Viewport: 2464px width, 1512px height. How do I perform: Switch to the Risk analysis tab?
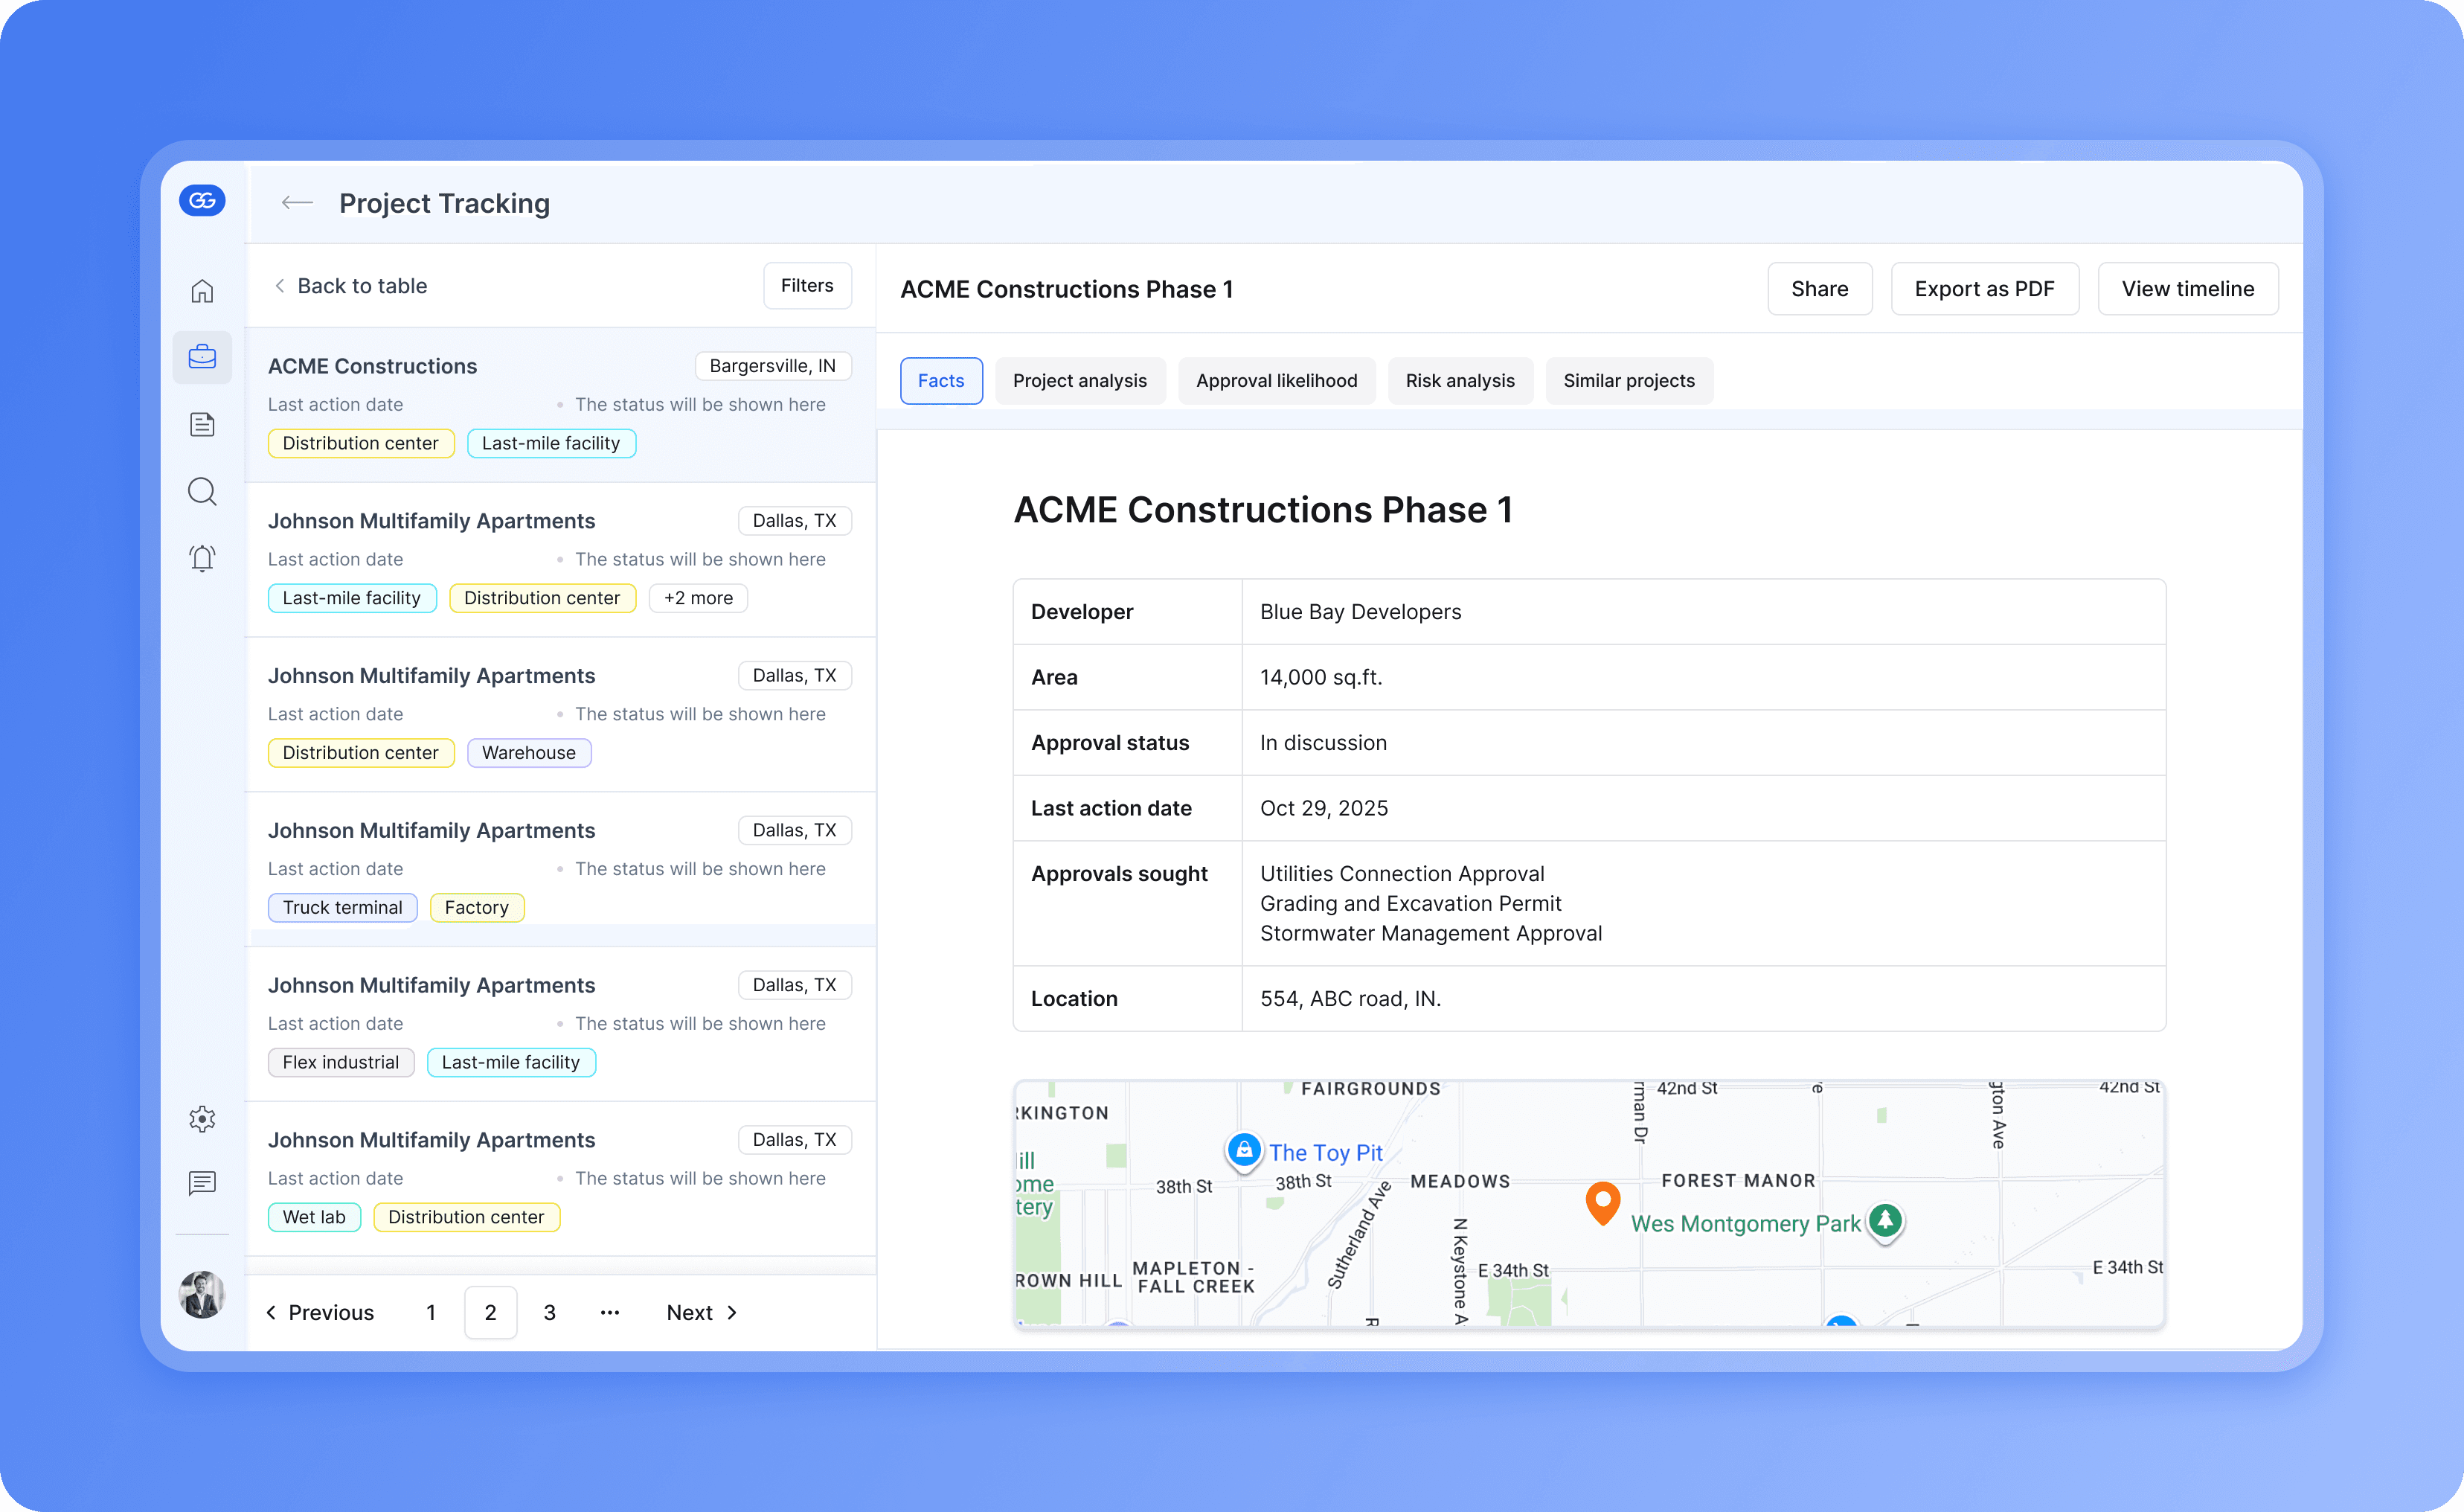(1459, 381)
